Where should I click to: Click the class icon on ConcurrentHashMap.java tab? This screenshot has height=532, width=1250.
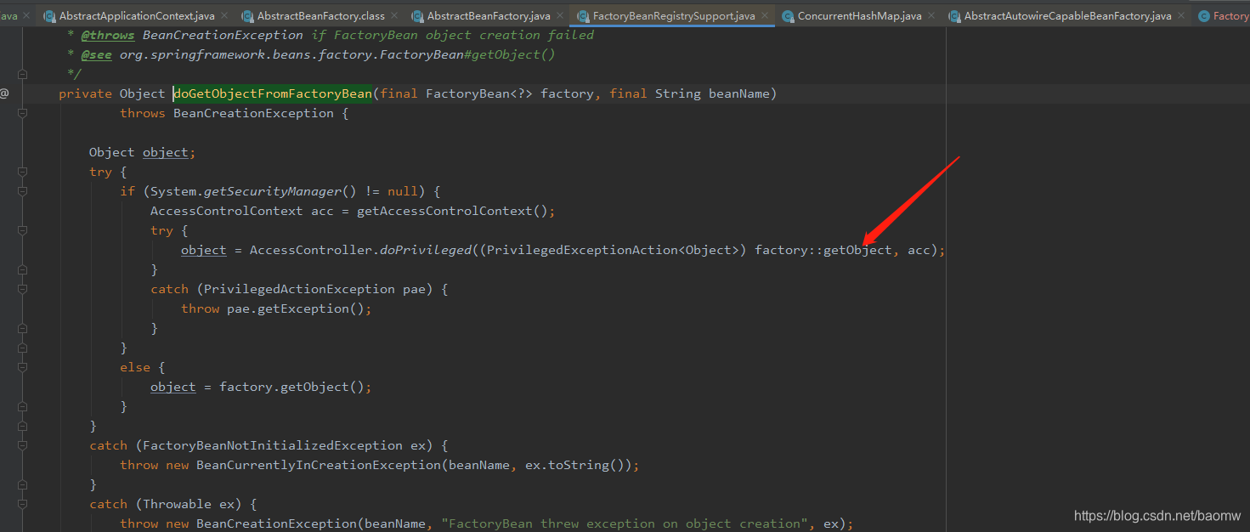click(x=788, y=16)
